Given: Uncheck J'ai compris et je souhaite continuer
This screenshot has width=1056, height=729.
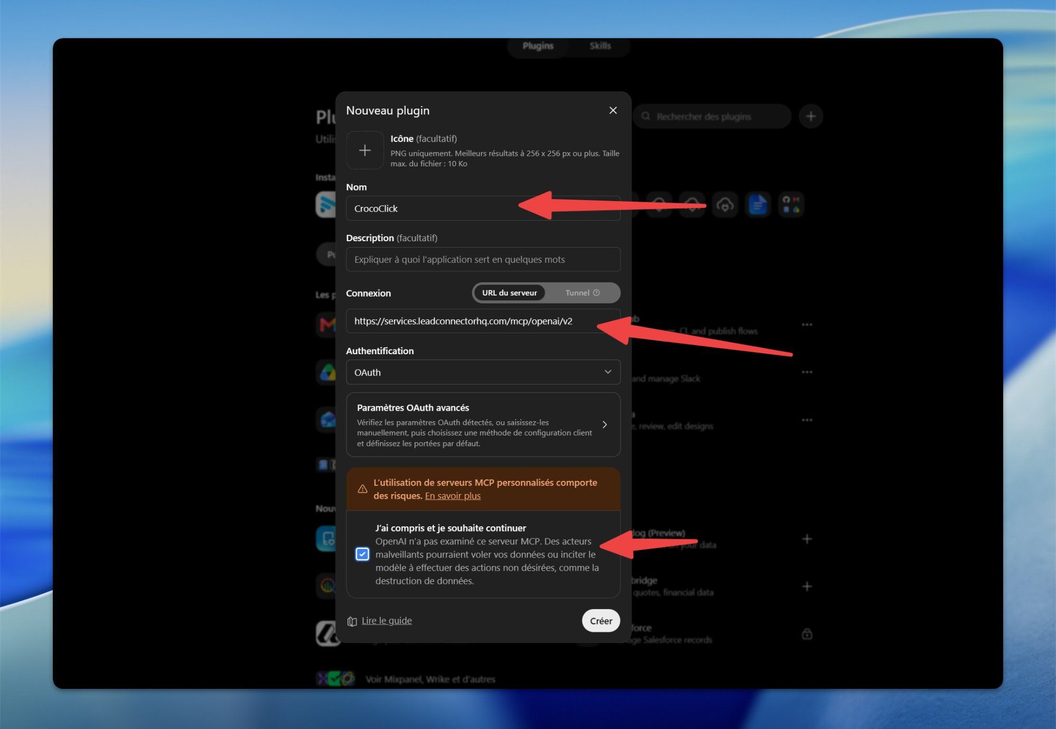Looking at the screenshot, I should pos(362,554).
